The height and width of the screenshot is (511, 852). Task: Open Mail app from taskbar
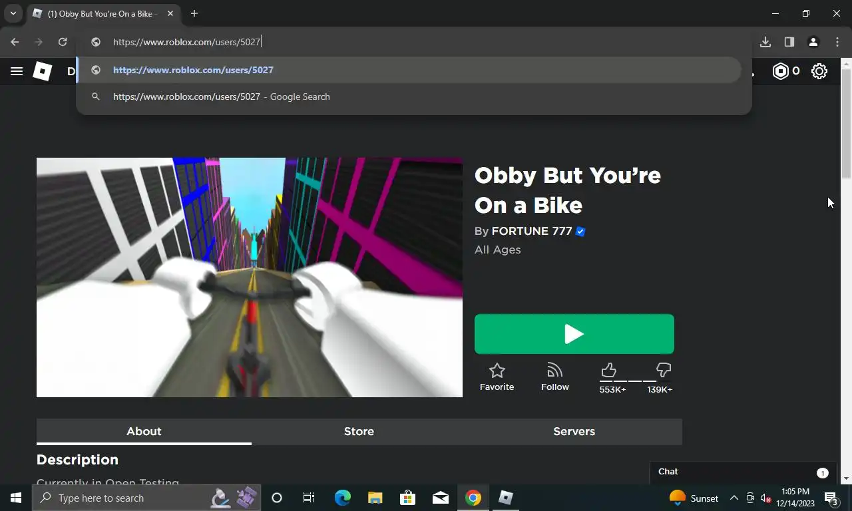click(x=440, y=498)
